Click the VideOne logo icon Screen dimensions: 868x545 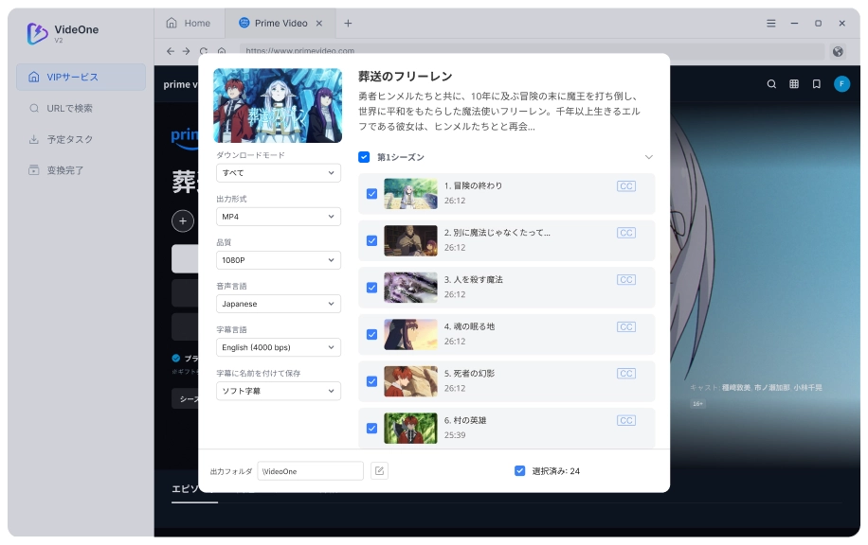tap(37, 34)
